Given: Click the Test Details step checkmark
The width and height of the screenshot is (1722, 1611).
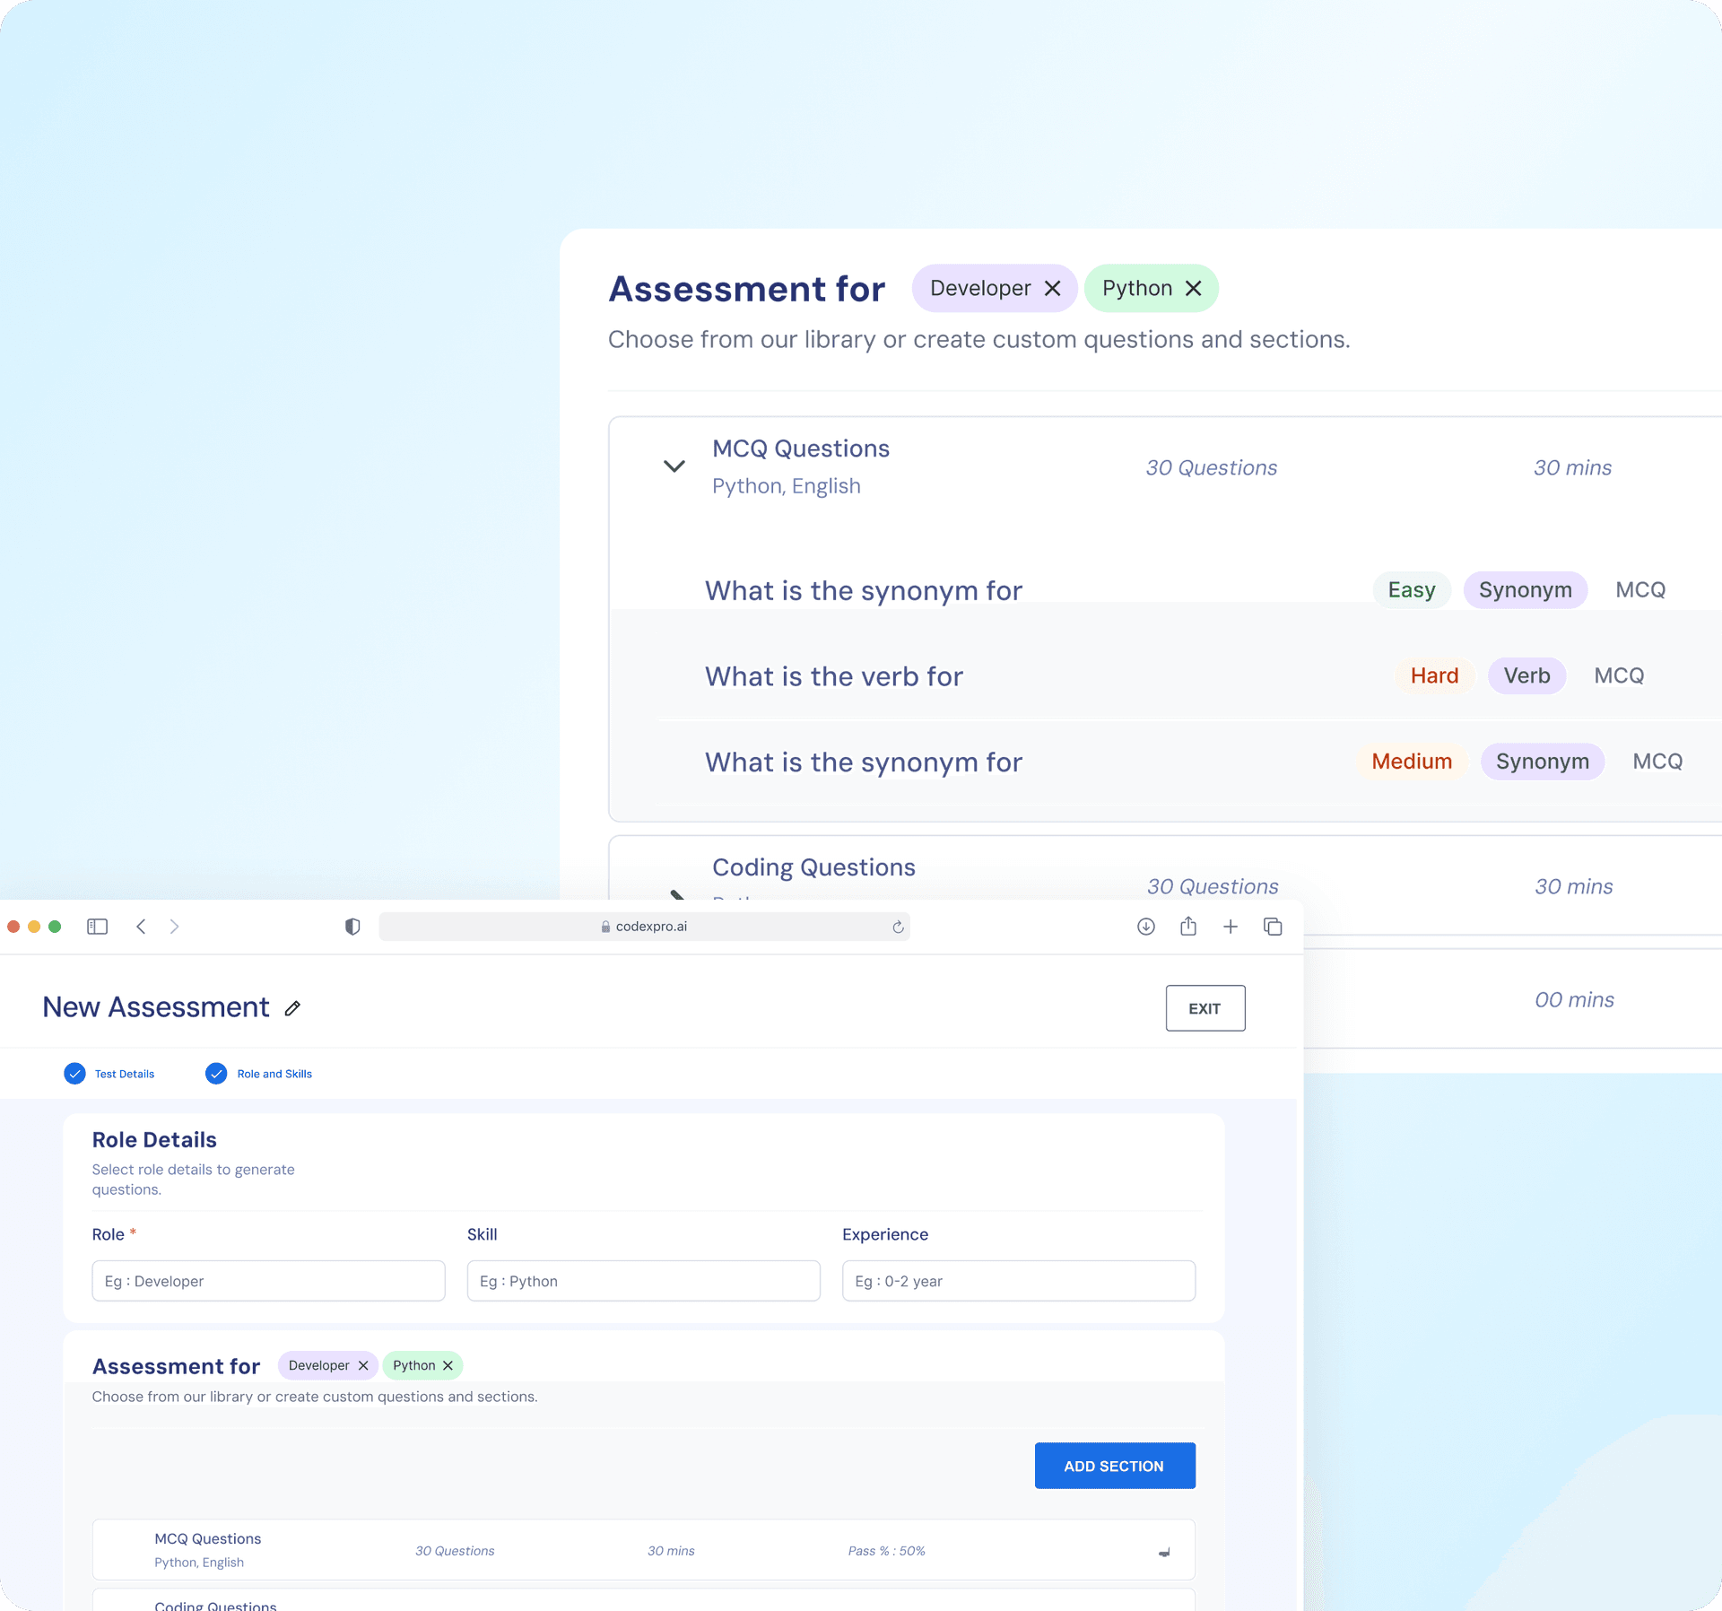Looking at the screenshot, I should (74, 1073).
